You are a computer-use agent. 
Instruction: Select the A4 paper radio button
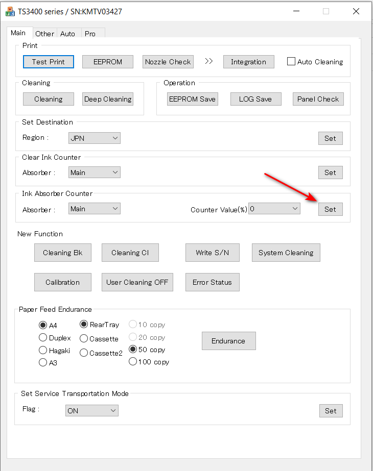click(43, 325)
